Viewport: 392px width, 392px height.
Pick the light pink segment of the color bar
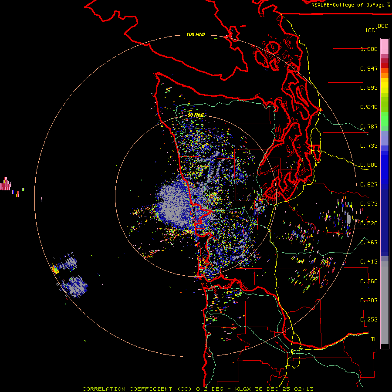(x=385, y=46)
